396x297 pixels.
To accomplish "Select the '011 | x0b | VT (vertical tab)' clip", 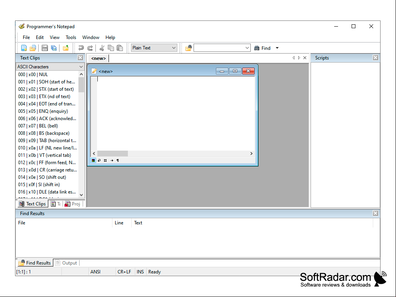I will pos(45,155).
